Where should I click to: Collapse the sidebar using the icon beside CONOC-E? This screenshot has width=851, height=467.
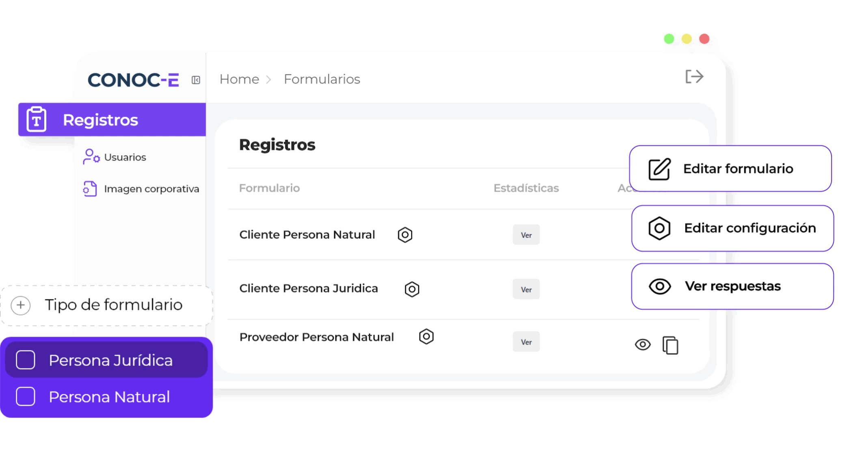(x=196, y=80)
